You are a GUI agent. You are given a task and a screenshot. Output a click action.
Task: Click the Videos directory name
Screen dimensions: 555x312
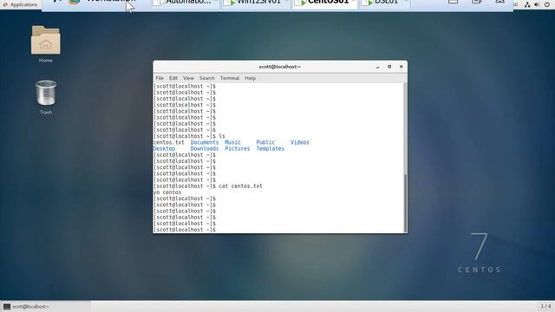300,142
